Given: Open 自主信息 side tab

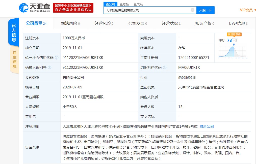Looking at the screenshot, I should pyautogui.click(x=15, y=59).
